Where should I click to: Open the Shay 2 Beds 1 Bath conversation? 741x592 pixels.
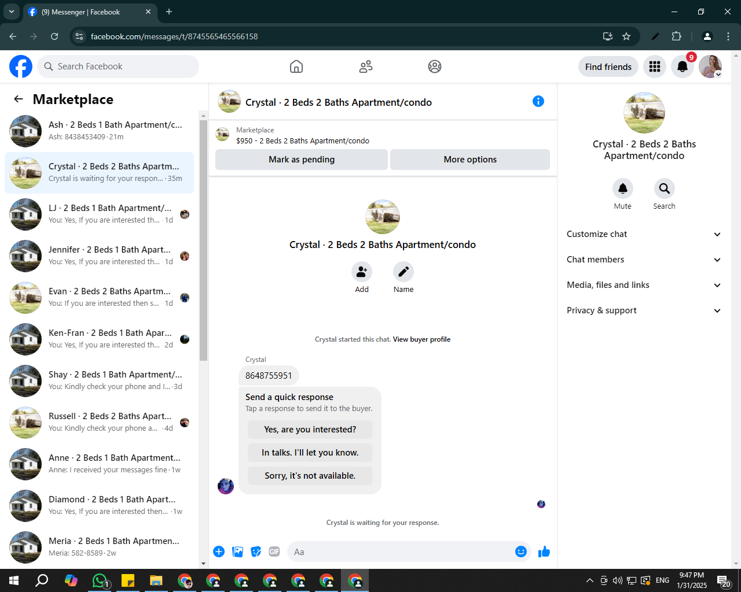[x=100, y=381]
